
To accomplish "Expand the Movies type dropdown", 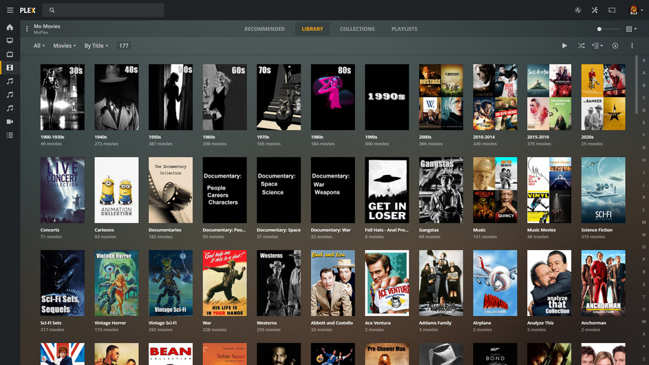I will 64,45.
